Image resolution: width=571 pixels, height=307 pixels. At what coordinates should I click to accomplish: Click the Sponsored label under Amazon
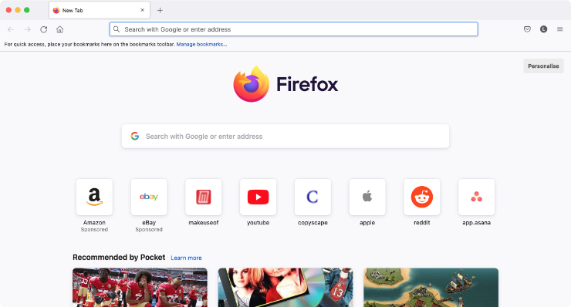click(x=94, y=230)
